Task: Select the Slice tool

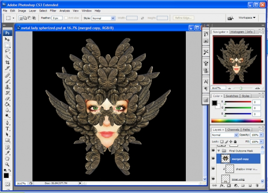Action: pyautogui.click(x=7, y=68)
